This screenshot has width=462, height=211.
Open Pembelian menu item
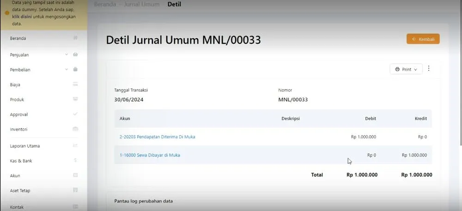point(20,70)
